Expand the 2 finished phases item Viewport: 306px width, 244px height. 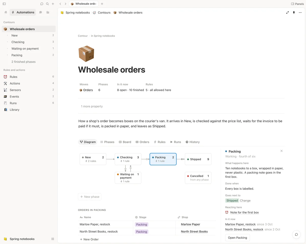pos(23,62)
